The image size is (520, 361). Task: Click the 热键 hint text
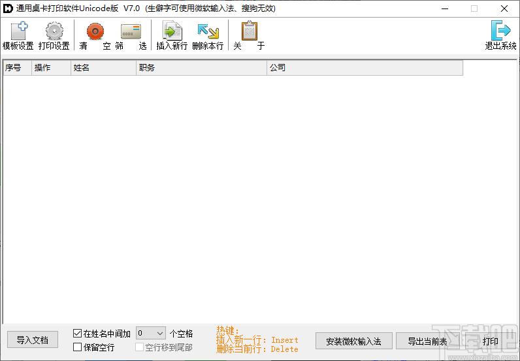click(x=227, y=330)
